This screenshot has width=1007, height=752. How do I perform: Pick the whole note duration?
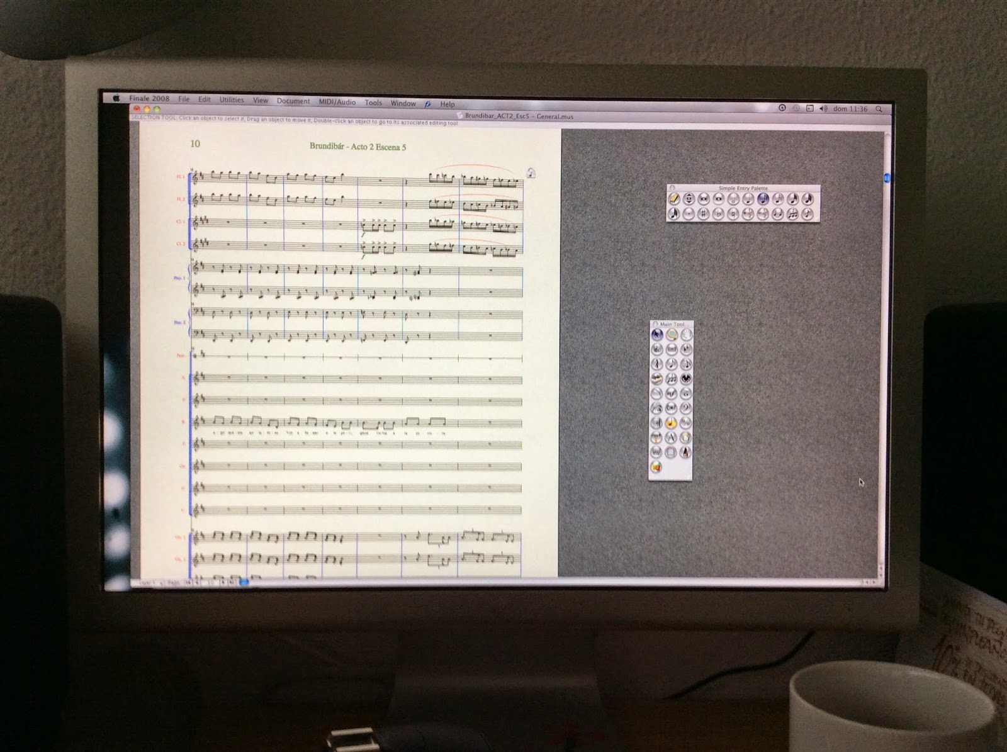(718, 199)
